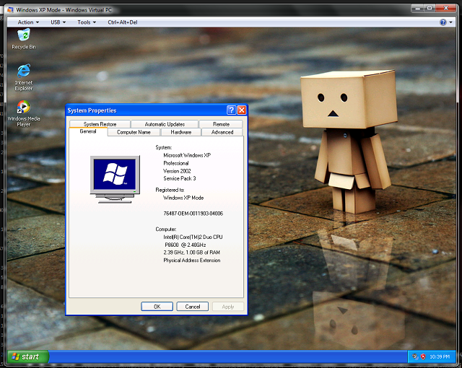Click the Microsoft Windows XP text
Image resolution: width=462 pixels, height=368 pixels.
click(187, 155)
